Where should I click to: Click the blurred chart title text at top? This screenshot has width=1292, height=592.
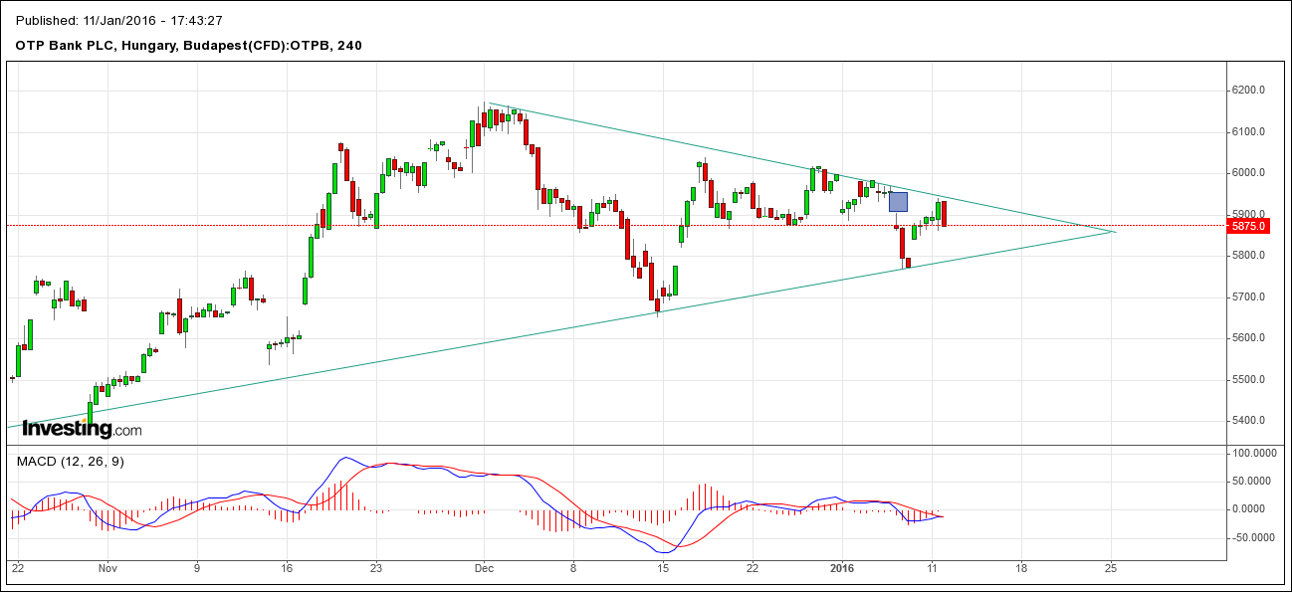point(119,20)
